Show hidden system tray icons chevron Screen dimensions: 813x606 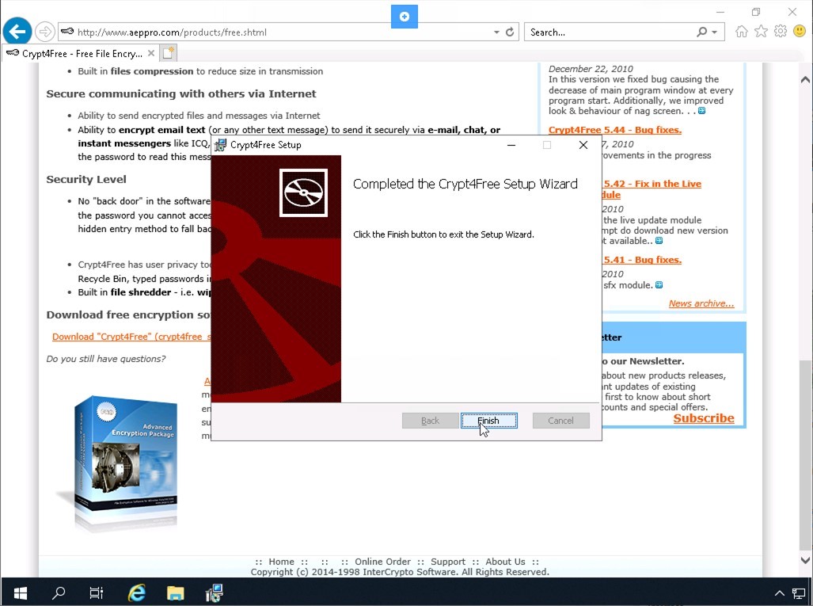click(777, 593)
